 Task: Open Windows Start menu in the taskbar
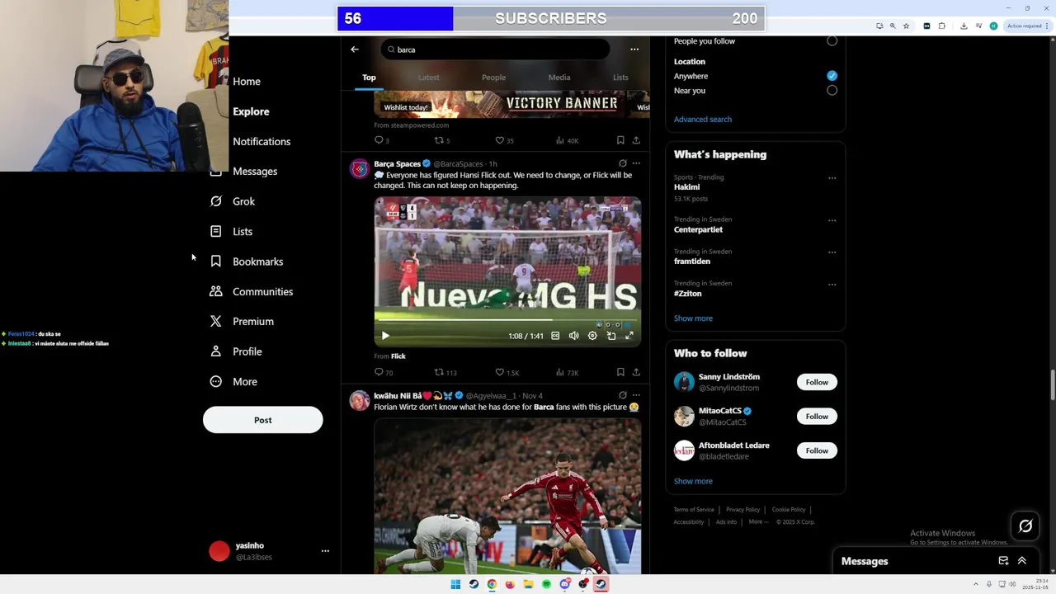(x=455, y=584)
